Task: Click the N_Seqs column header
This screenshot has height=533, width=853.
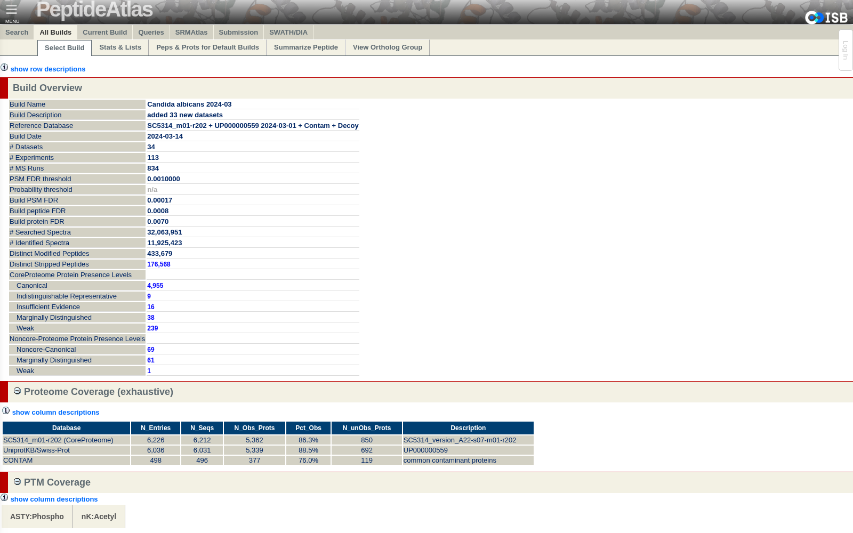Action: pos(202,428)
